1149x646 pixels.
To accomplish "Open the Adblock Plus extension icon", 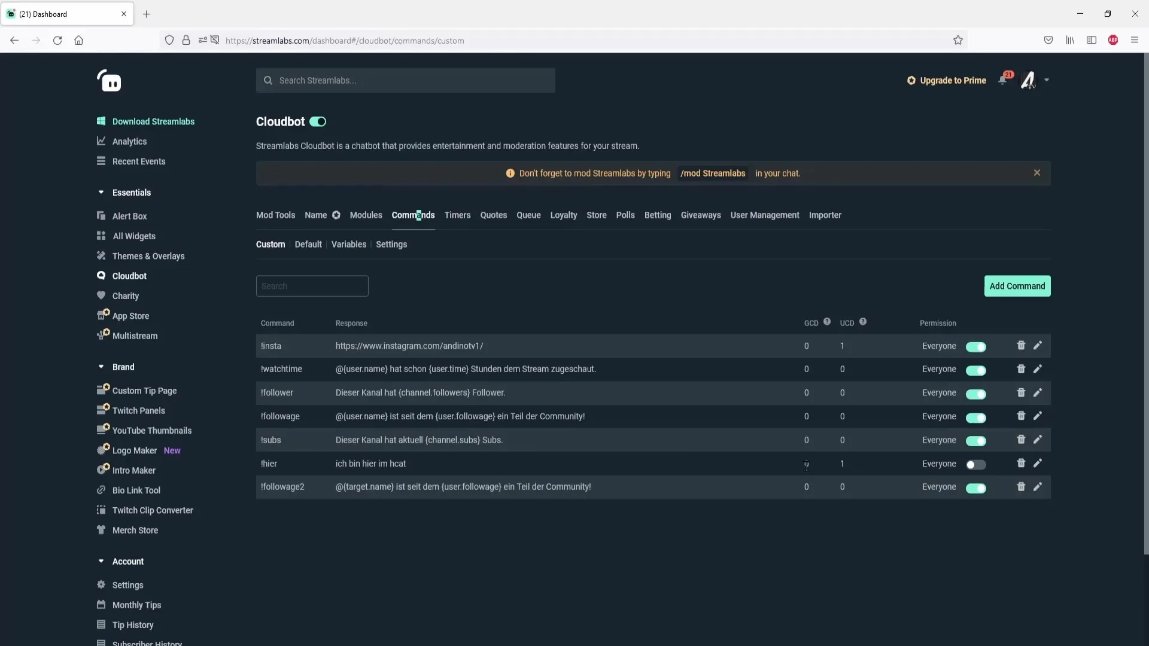I will tap(1113, 40).
